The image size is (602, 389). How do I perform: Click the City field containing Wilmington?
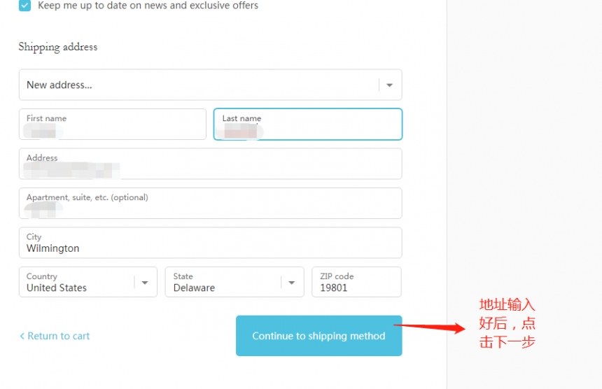click(210, 243)
